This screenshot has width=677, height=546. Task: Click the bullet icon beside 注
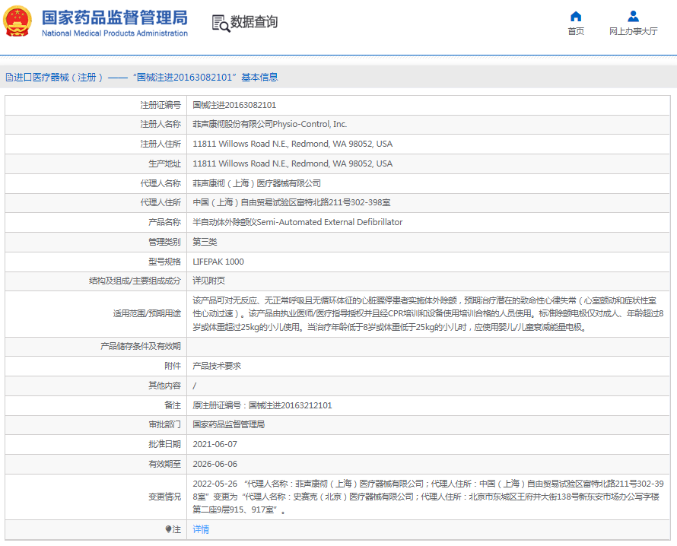168,529
